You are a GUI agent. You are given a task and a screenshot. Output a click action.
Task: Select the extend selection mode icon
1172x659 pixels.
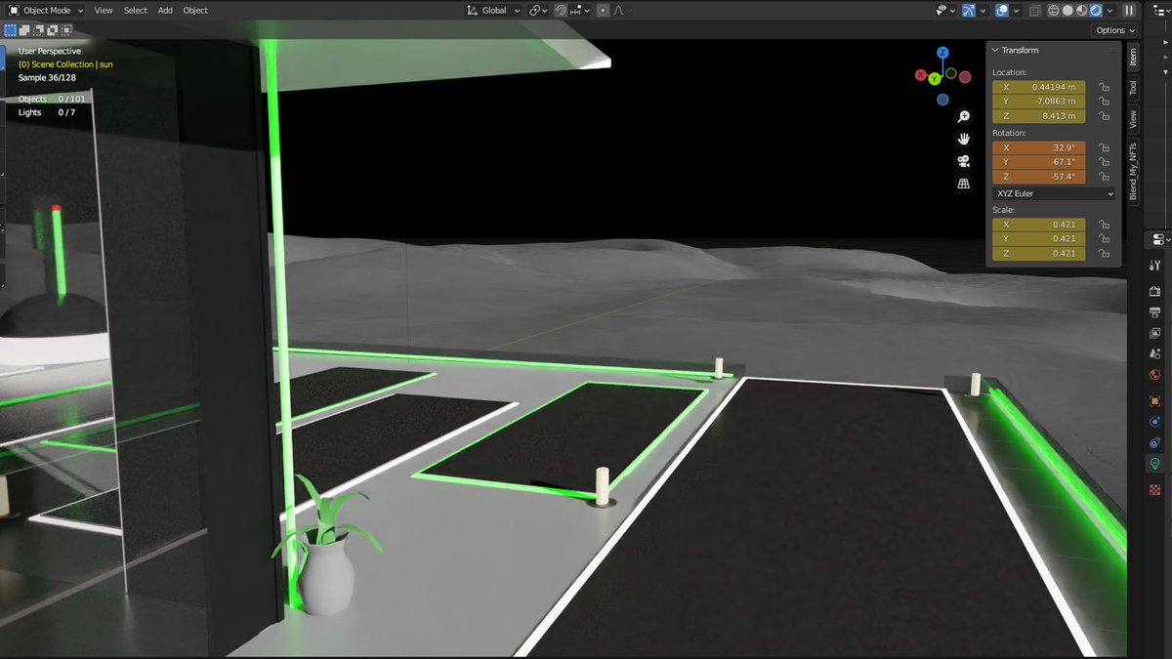[x=24, y=30]
